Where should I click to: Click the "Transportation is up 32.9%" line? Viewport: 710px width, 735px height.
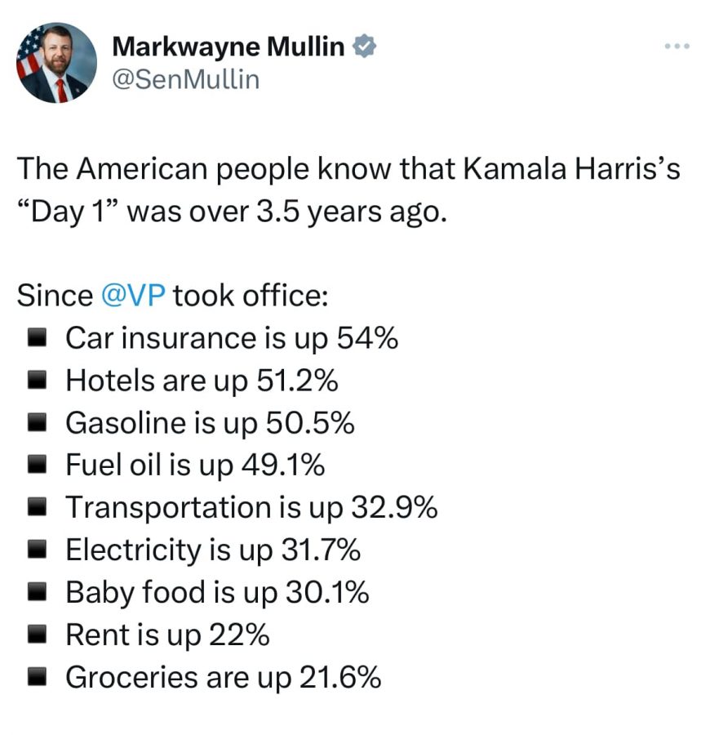point(251,508)
